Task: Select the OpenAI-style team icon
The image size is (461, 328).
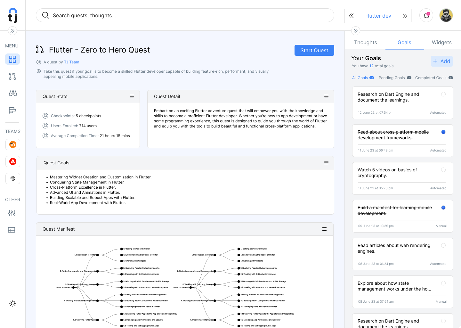Action: tap(13, 178)
